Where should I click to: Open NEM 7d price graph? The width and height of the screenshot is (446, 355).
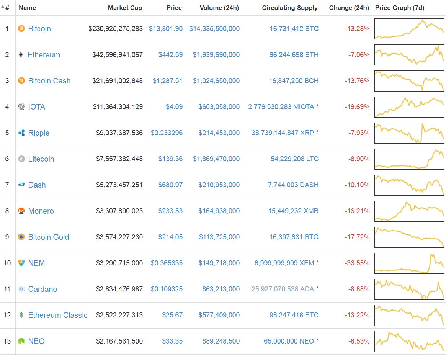tap(409, 263)
